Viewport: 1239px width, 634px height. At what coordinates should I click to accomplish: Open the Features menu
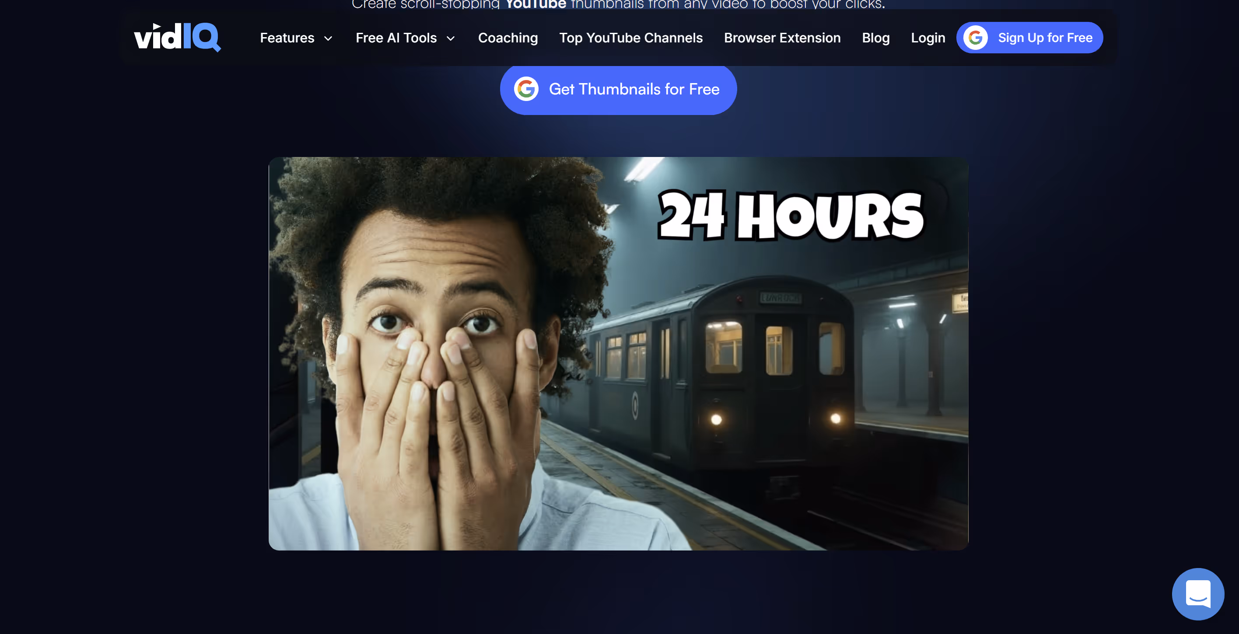click(287, 38)
